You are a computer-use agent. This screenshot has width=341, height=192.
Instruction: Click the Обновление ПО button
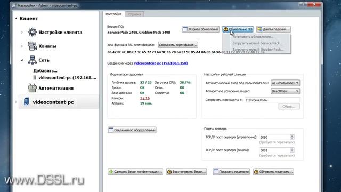tap(238, 29)
